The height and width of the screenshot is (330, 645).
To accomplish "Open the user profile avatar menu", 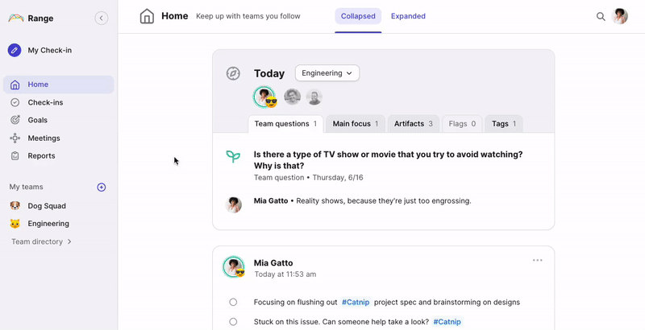I will coord(619,16).
